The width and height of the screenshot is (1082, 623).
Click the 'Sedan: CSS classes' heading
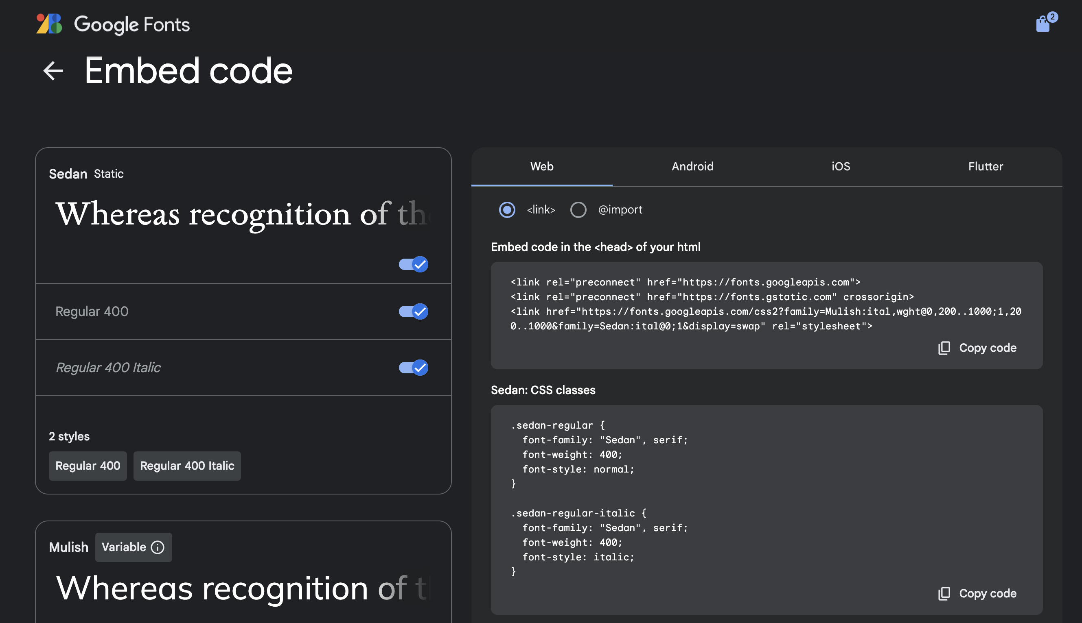[x=543, y=390]
